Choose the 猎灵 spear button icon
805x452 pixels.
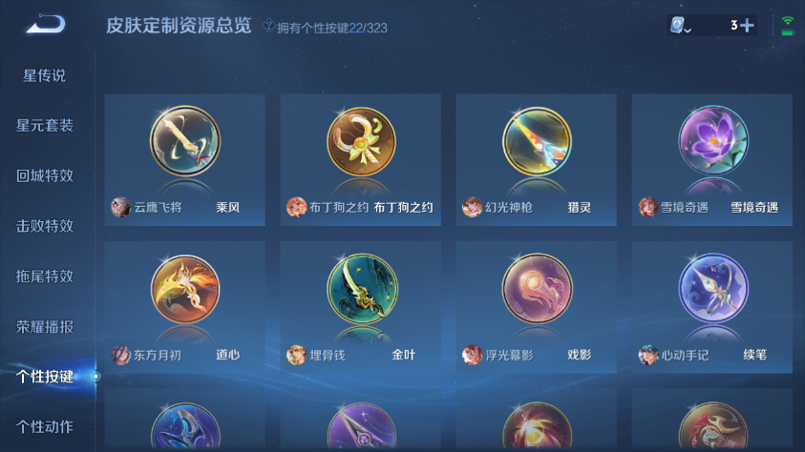(537, 141)
